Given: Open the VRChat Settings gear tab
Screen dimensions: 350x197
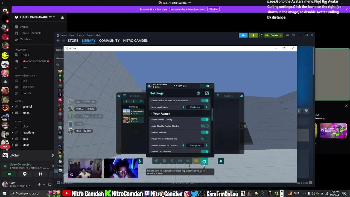Looking at the screenshot, I should [204, 161].
